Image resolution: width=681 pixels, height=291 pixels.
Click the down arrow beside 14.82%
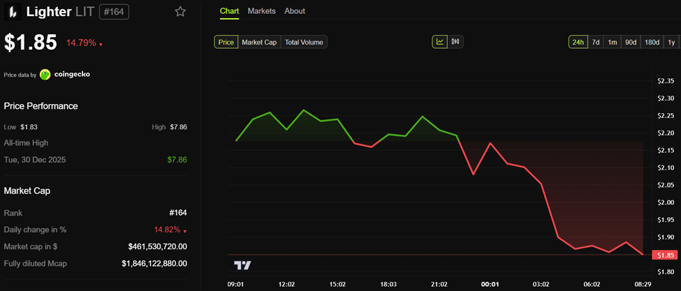point(186,231)
